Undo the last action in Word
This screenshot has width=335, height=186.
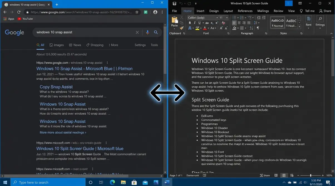(181, 4)
